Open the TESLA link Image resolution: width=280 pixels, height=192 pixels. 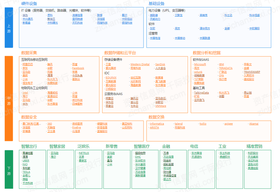click(x=27, y=172)
